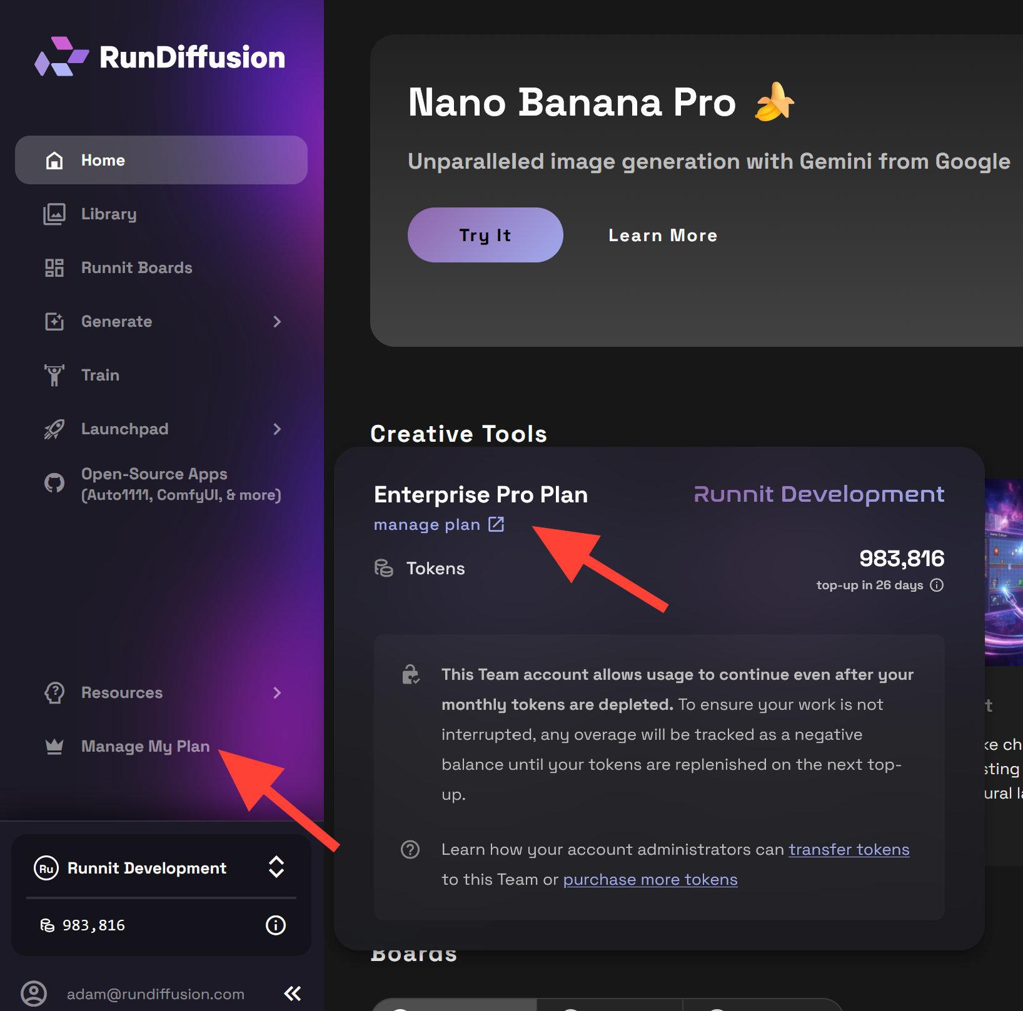The height and width of the screenshot is (1011, 1023).
Task: Click the top-up info icon
Action: (x=937, y=585)
